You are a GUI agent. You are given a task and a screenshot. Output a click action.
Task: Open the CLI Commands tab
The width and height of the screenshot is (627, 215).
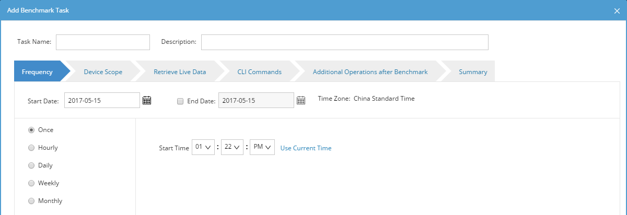tap(259, 72)
